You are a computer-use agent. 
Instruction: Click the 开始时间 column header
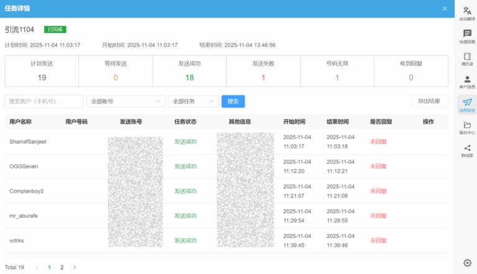click(x=294, y=122)
